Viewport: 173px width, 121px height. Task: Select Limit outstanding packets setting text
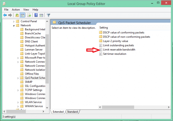tap(119, 45)
